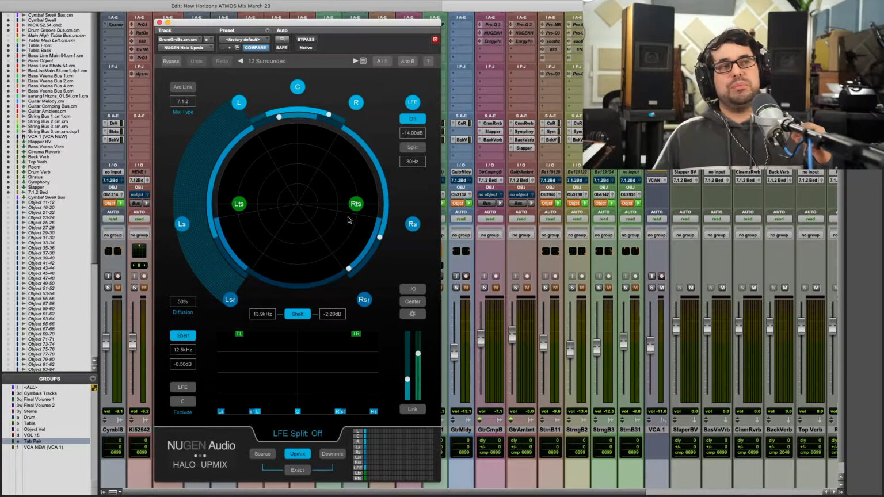
Task: Click the I/O button
Action: pos(413,289)
